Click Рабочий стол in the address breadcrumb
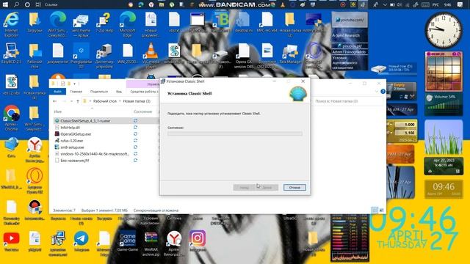The width and height of the screenshot is (470, 264). [104, 101]
